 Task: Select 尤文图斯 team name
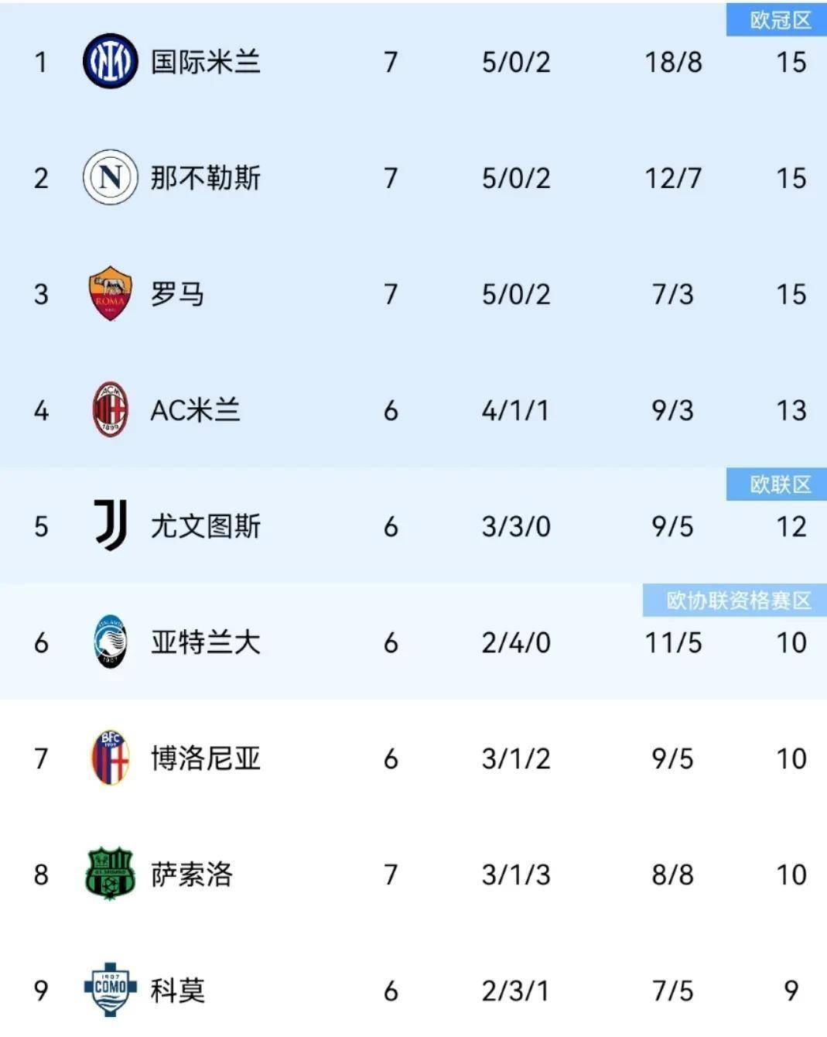(205, 526)
